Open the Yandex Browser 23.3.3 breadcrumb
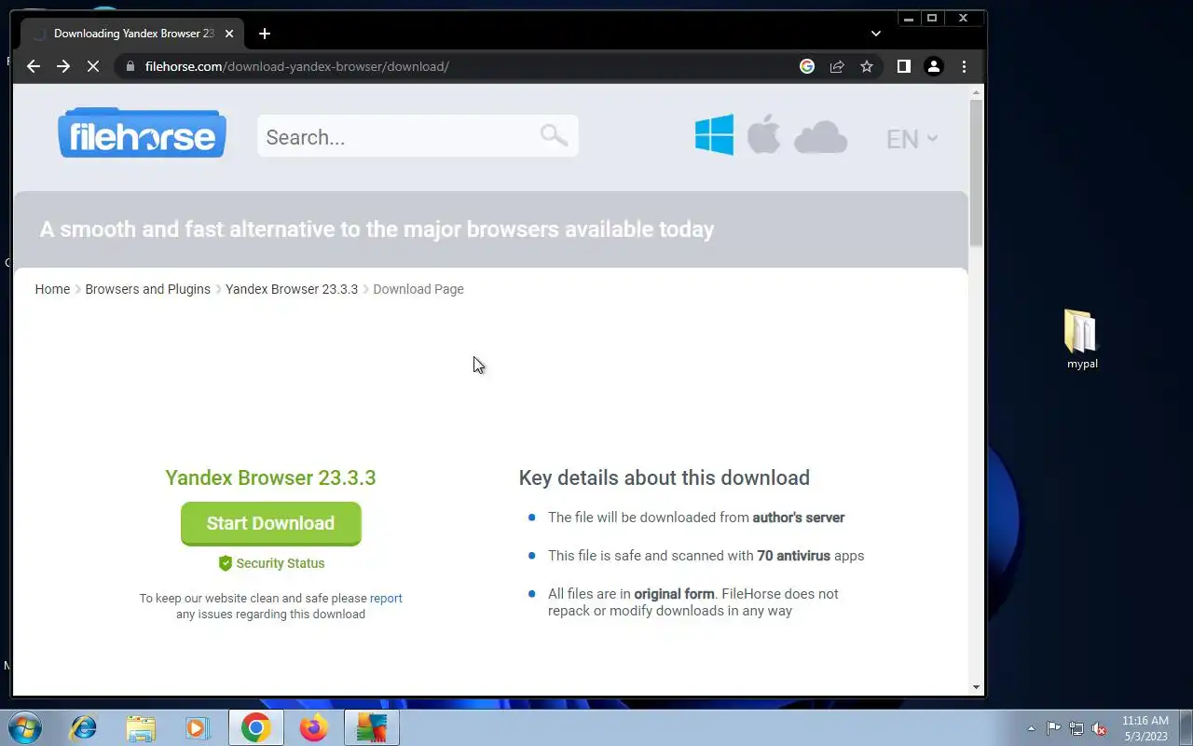This screenshot has width=1193, height=746. [x=292, y=289]
